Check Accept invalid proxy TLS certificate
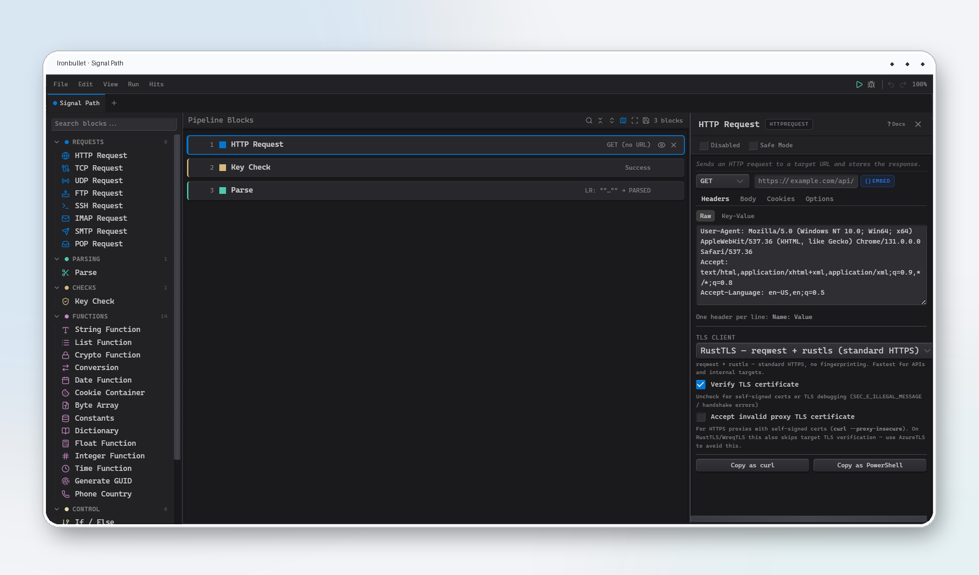This screenshot has width=979, height=575. coord(701,417)
